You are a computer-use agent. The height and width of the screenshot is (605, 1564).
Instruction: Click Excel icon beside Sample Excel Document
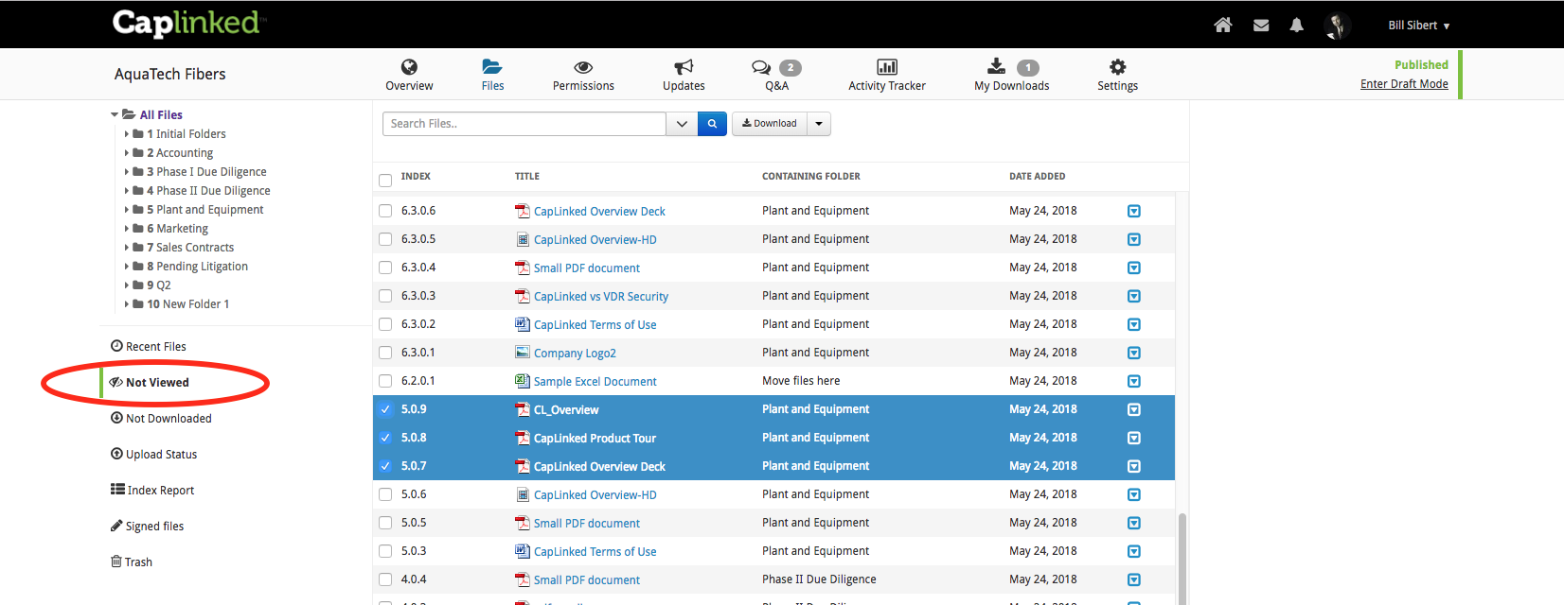click(522, 380)
